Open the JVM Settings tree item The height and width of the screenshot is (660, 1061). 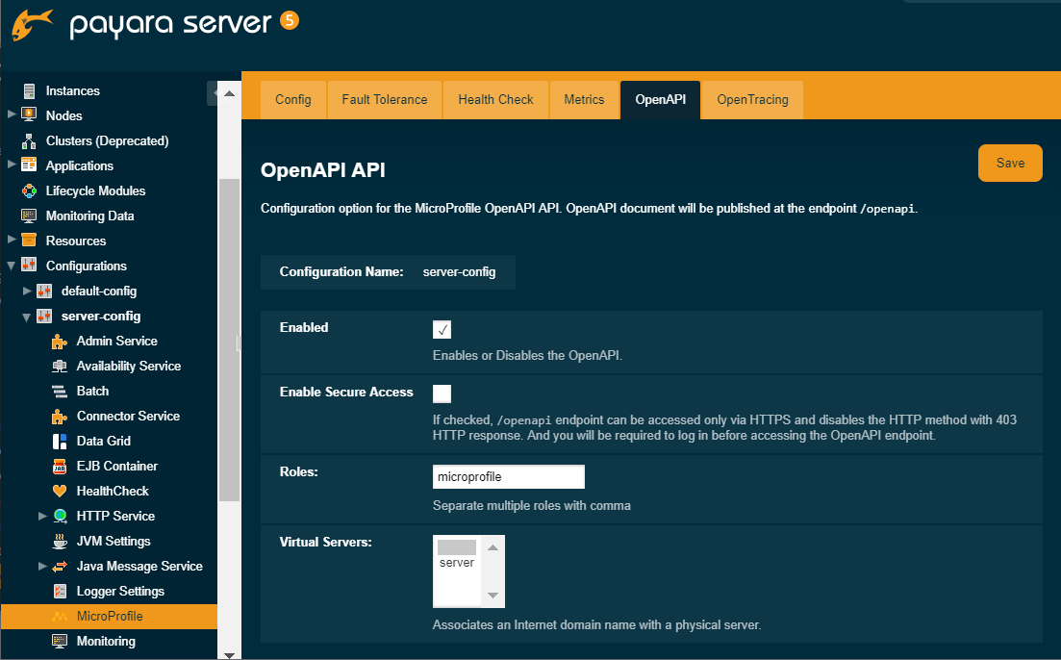pyautogui.click(x=114, y=541)
